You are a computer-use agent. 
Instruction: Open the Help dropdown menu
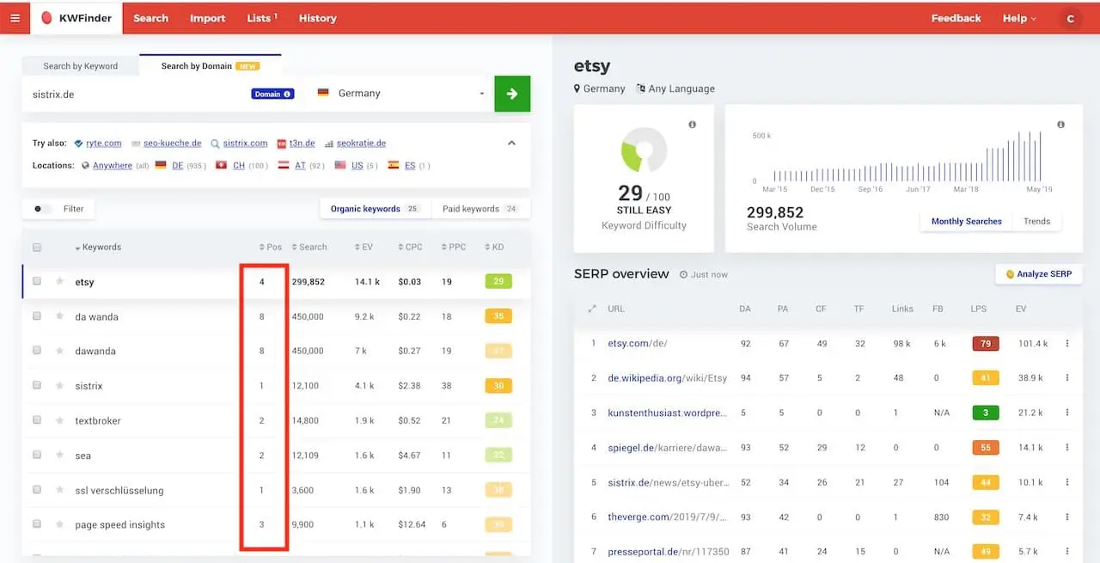[x=1019, y=18]
